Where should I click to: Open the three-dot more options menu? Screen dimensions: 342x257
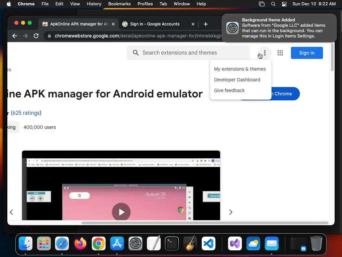point(265,53)
